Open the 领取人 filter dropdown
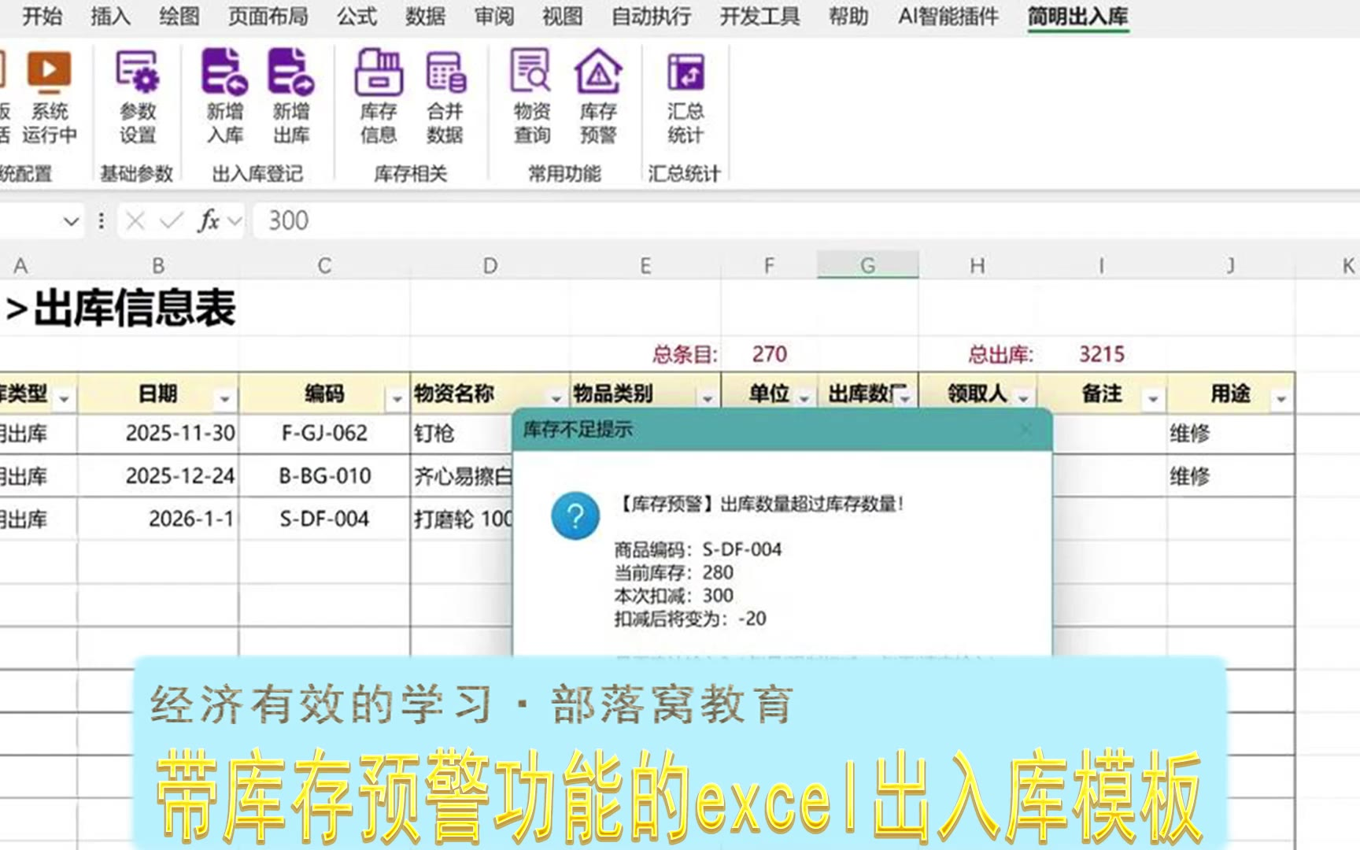 pyautogui.click(x=1023, y=399)
